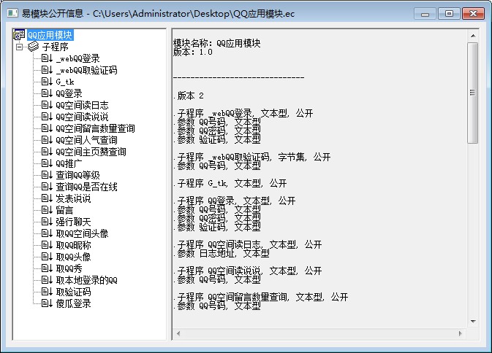The image size is (492, 353).
Task: Click the vertical scrollbar thumb
Action: click(x=473, y=93)
